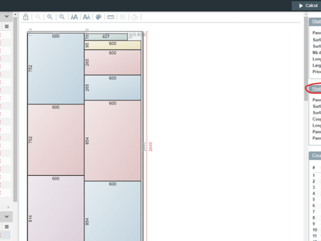Select the ruler measurement tool
Screen dimensions: 321x241
point(111,17)
